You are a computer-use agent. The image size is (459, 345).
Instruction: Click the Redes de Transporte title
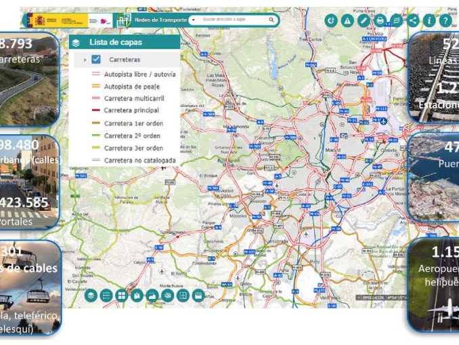coord(160,20)
